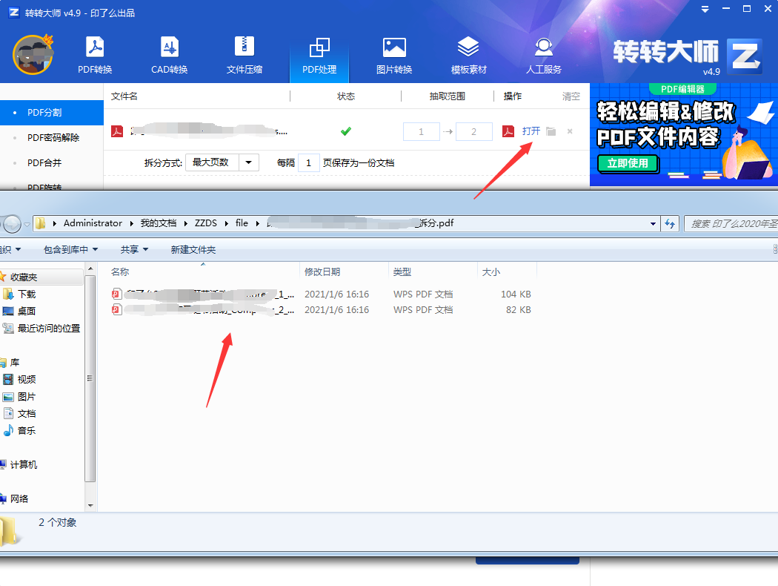
Task: Expand arrow before file breadcrumb
Action: (x=226, y=223)
